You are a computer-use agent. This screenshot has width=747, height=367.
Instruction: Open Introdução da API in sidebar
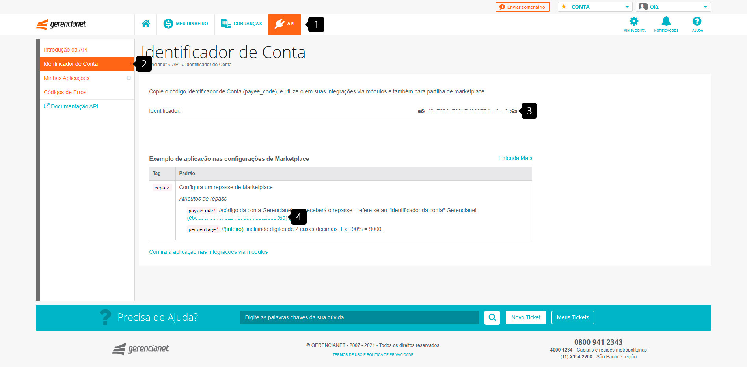click(x=65, y=50)
